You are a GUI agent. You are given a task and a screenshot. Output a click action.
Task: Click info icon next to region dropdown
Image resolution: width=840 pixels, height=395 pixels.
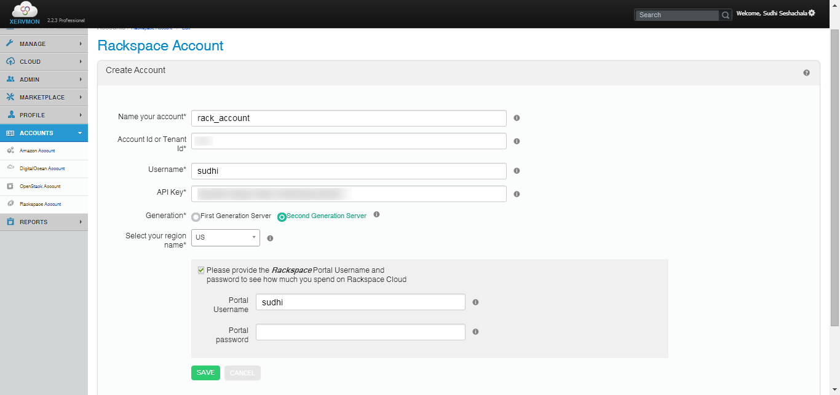coord(270,238)
